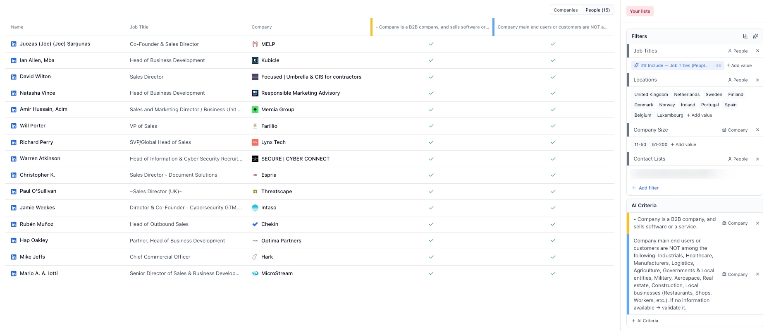This screenshot has height=331, width=769.
Task: Select 'Chief Commercial Officer' cell
Action: tap(160, 257)
